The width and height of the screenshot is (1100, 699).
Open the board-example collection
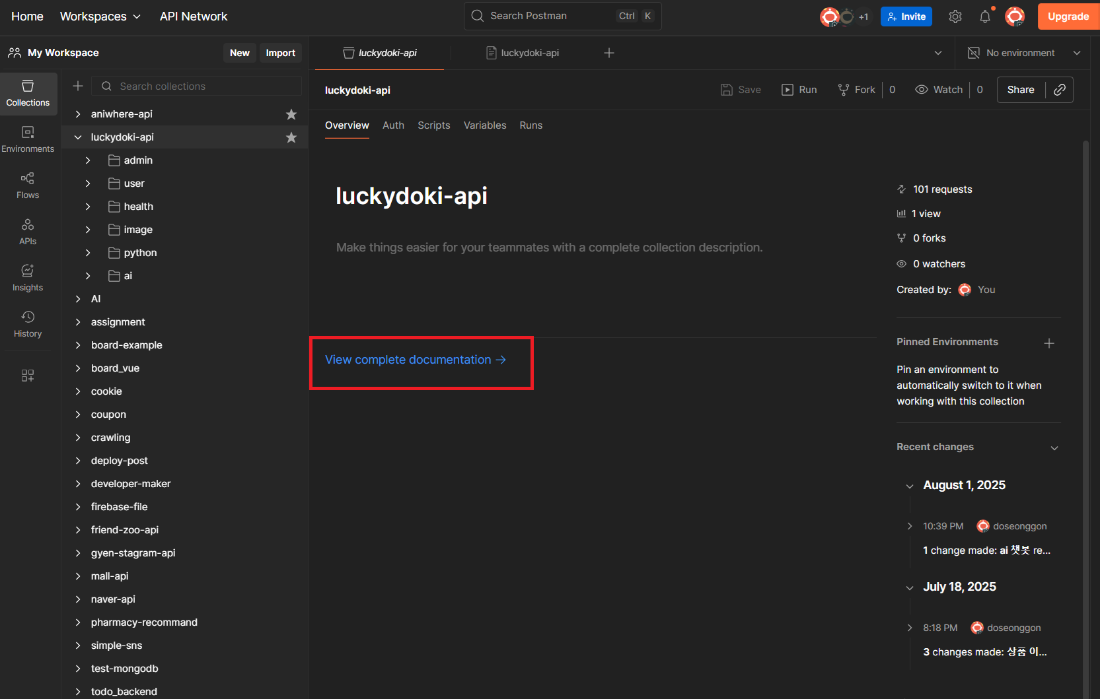[x=127, y=345]
